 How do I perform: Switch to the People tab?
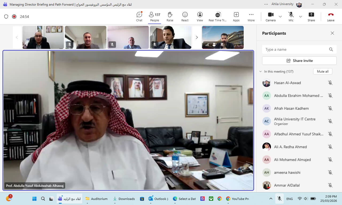[x=154, y=17]
